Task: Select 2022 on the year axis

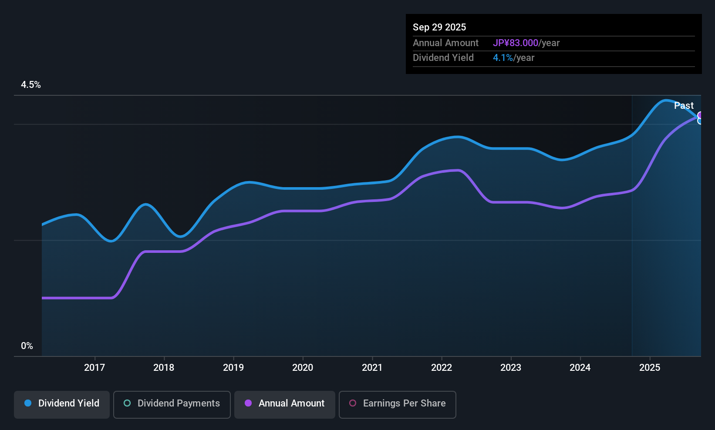Action: [x=442, y=368]
